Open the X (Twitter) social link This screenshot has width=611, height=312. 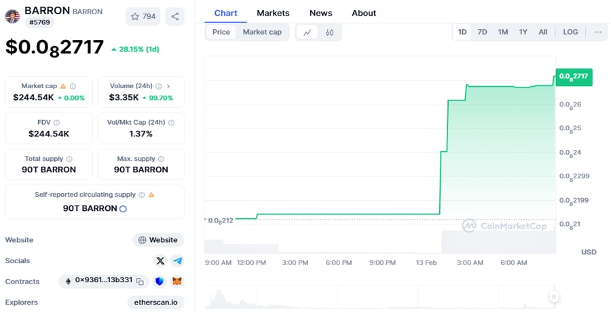[x=160, y=261]
